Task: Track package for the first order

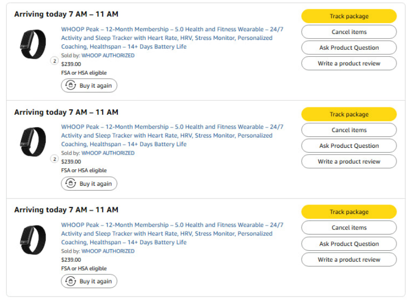Action: (349, 16)
